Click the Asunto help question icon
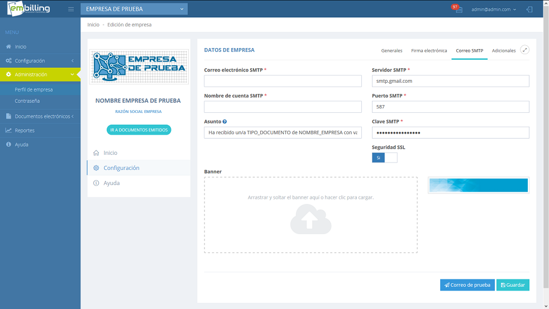The image size is (549, 309). pyautogui.click(x=225, y=122)
